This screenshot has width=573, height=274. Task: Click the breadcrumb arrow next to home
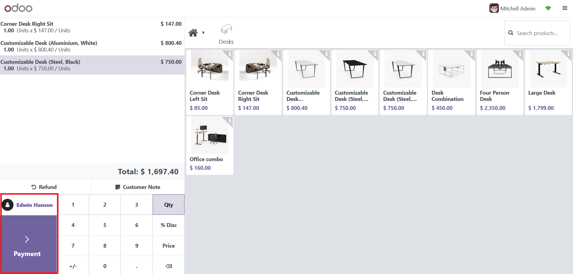click(204, 33)
